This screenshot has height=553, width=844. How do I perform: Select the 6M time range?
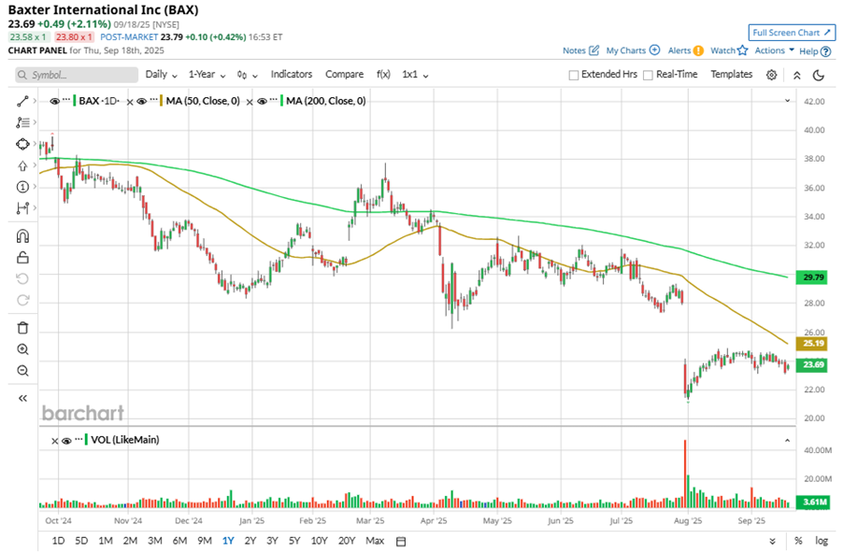pyautogui.click(x=179, y=541)
